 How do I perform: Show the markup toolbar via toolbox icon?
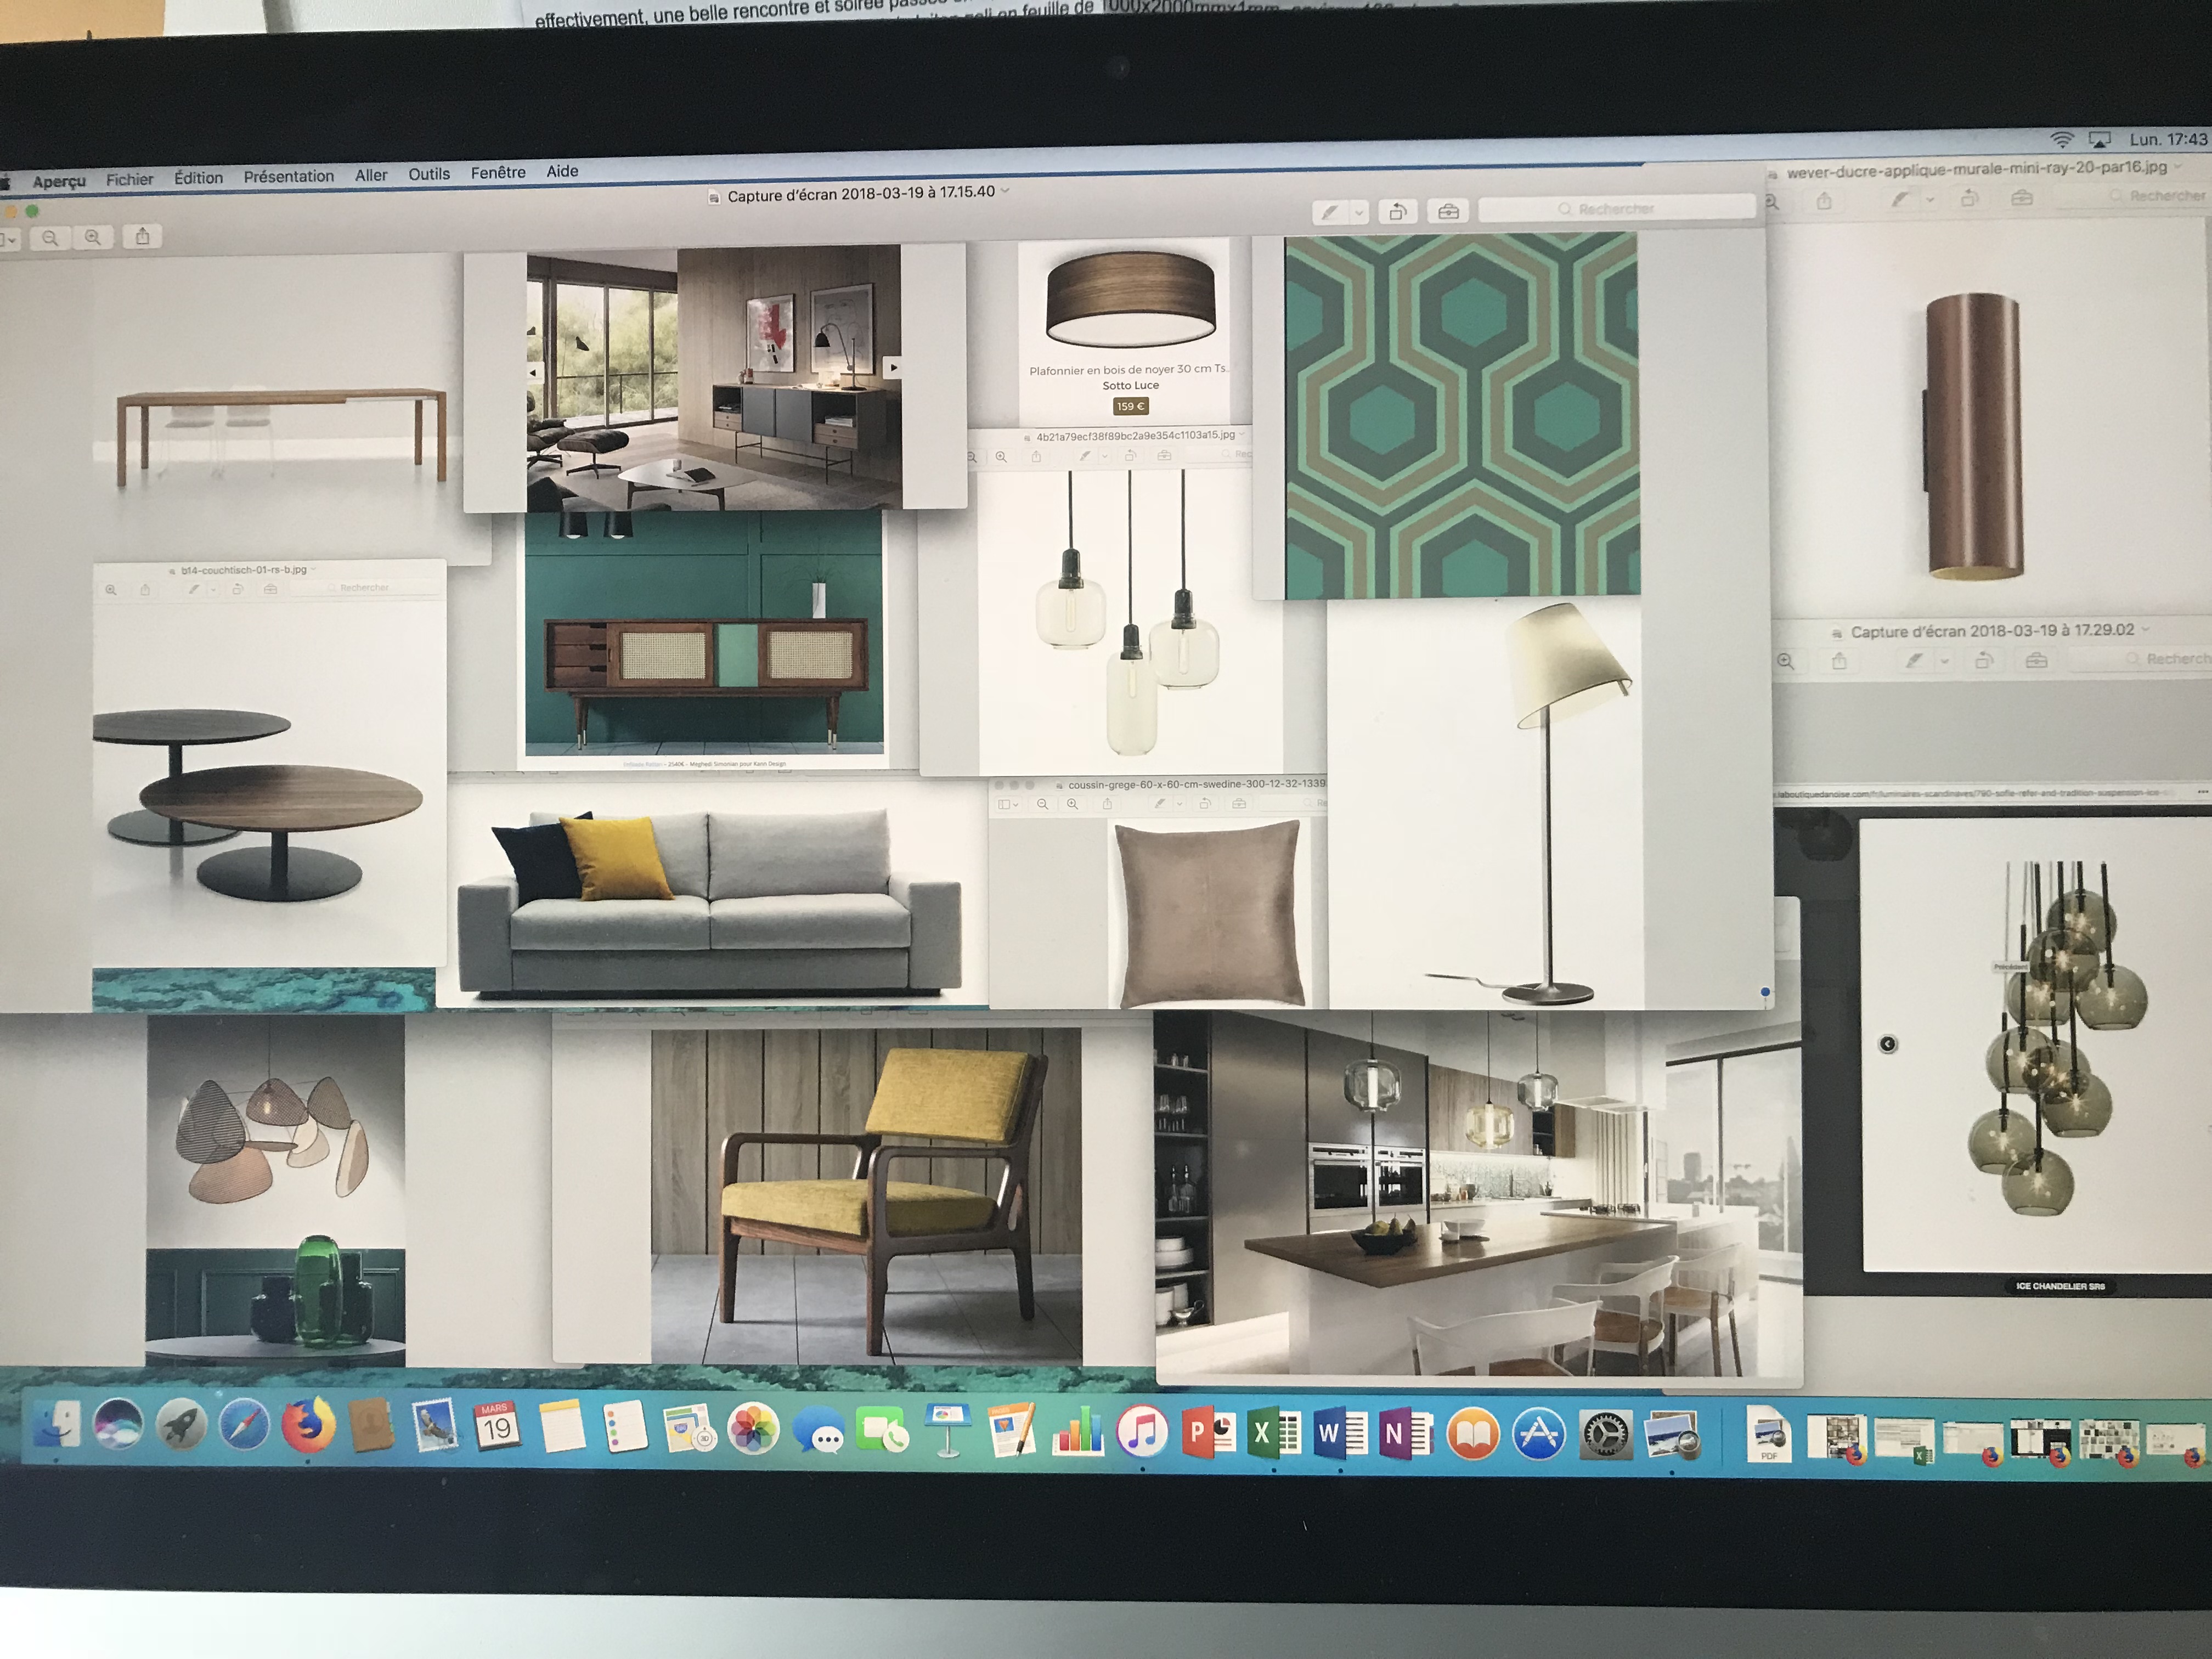(x=1448, y=211)
